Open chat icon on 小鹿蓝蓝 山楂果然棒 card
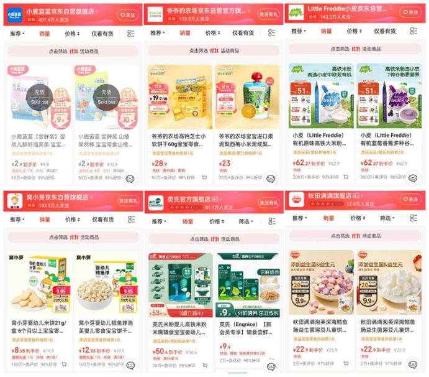The height and width of the screenshot is (377, 429). click(x=130, y=179)
